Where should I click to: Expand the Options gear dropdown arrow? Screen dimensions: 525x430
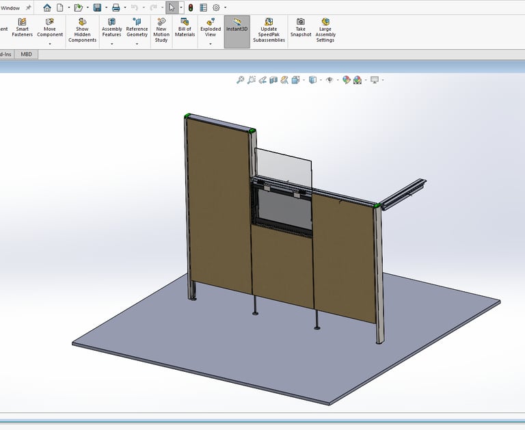(x=226, y=8)
